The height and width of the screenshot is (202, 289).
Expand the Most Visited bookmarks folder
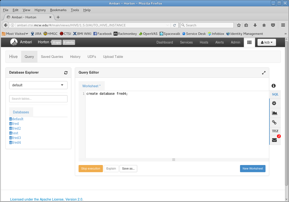(x=15, y=34)
